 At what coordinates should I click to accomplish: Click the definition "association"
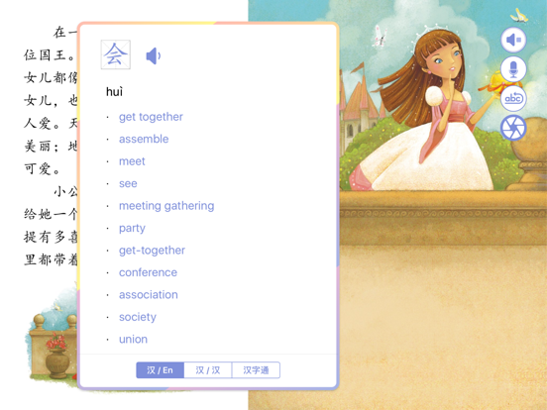(149, 295)
